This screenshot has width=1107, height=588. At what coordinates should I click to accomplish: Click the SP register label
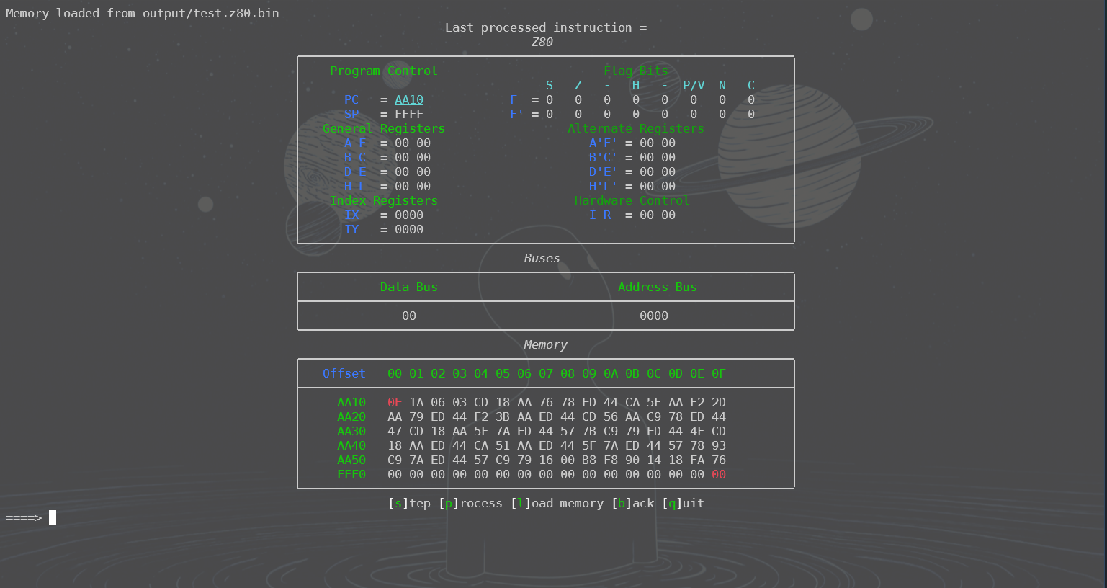(351, 114)
